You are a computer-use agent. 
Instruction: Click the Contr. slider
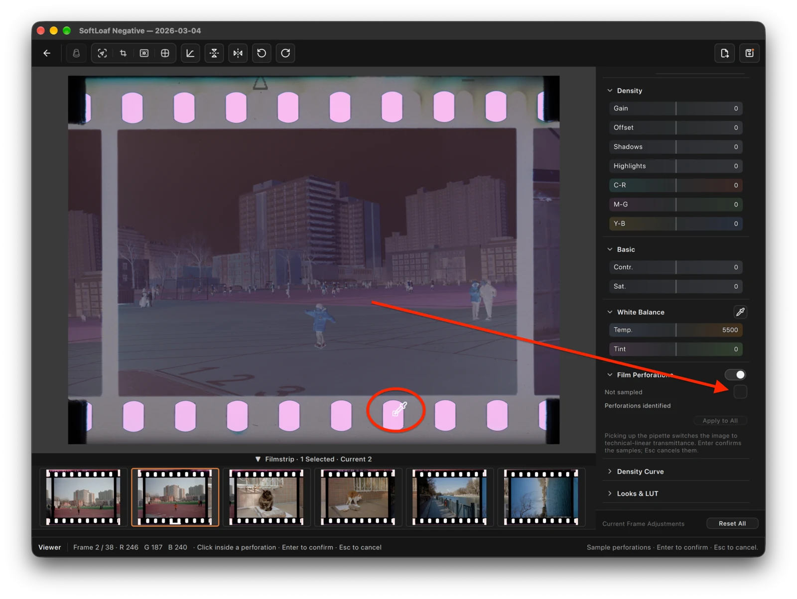click(x=675, y=267)
